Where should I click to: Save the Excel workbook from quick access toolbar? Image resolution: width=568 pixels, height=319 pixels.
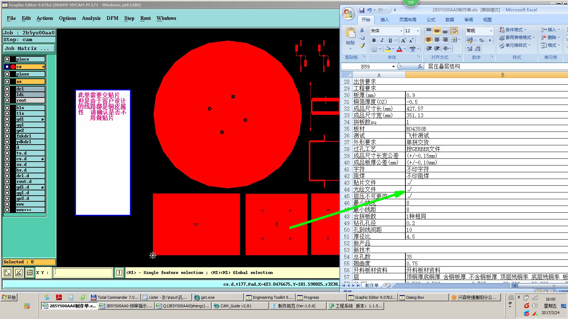pyautogui.click(x=361, y=10)
